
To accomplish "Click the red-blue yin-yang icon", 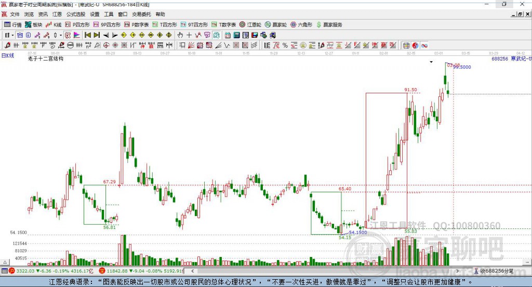I will pos(415,46).
